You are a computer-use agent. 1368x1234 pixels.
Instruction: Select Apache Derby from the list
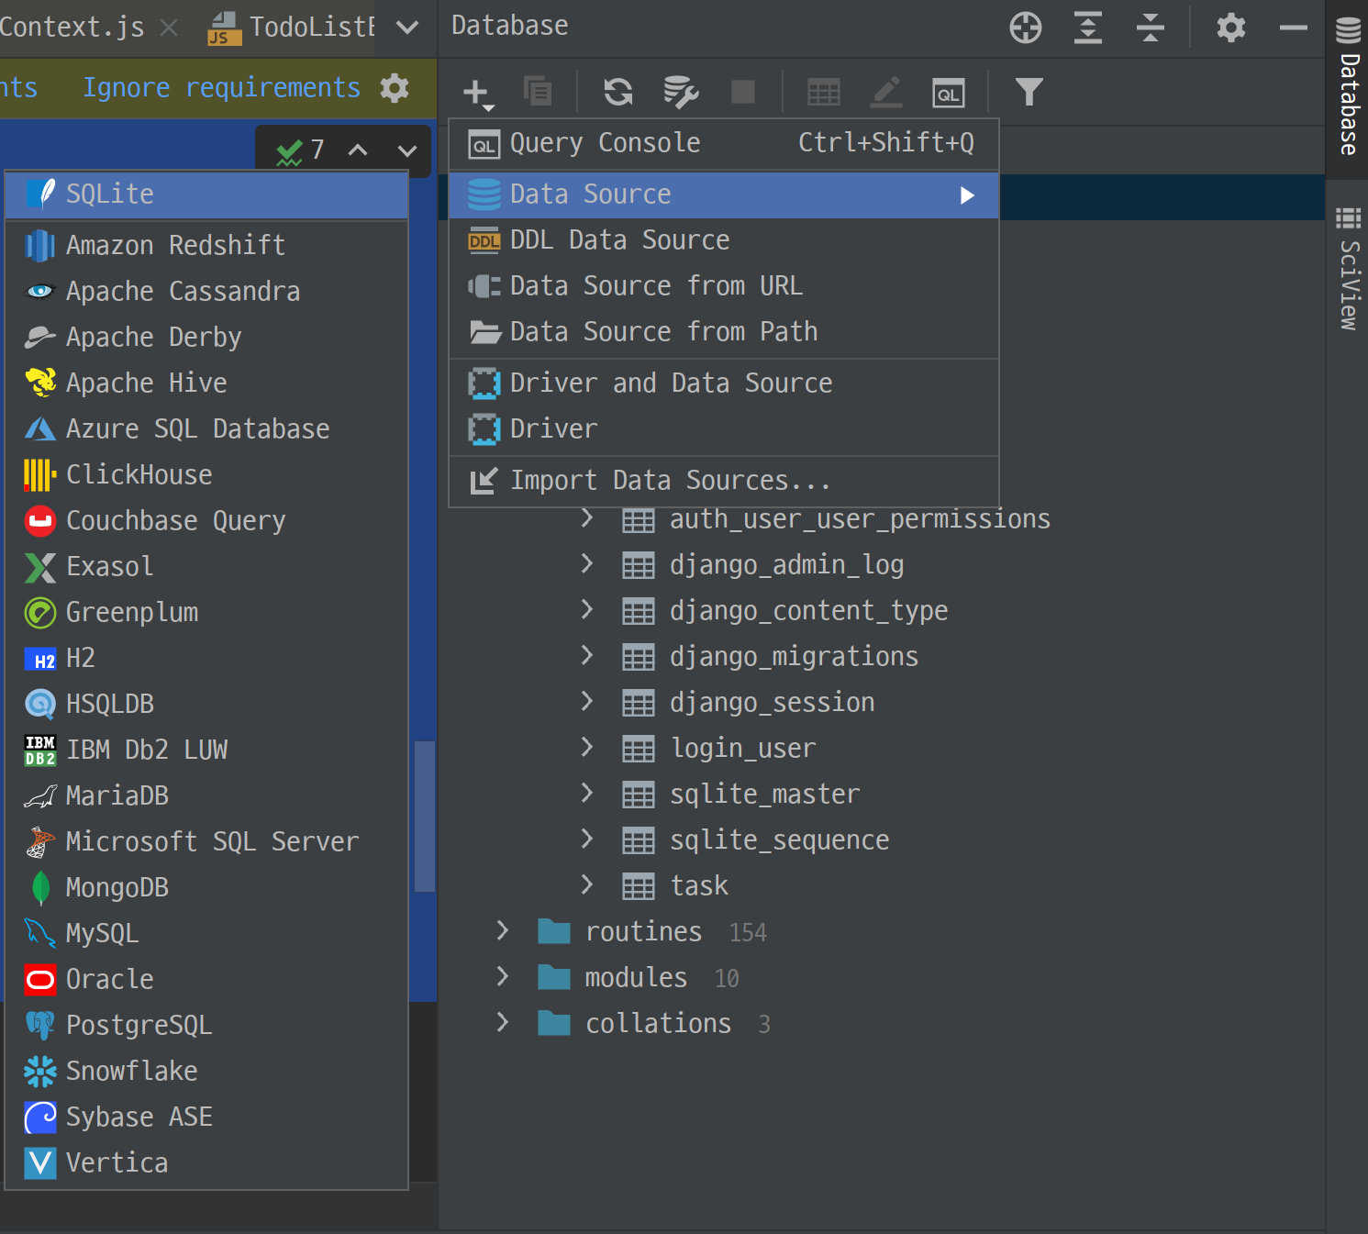[206, 338]
